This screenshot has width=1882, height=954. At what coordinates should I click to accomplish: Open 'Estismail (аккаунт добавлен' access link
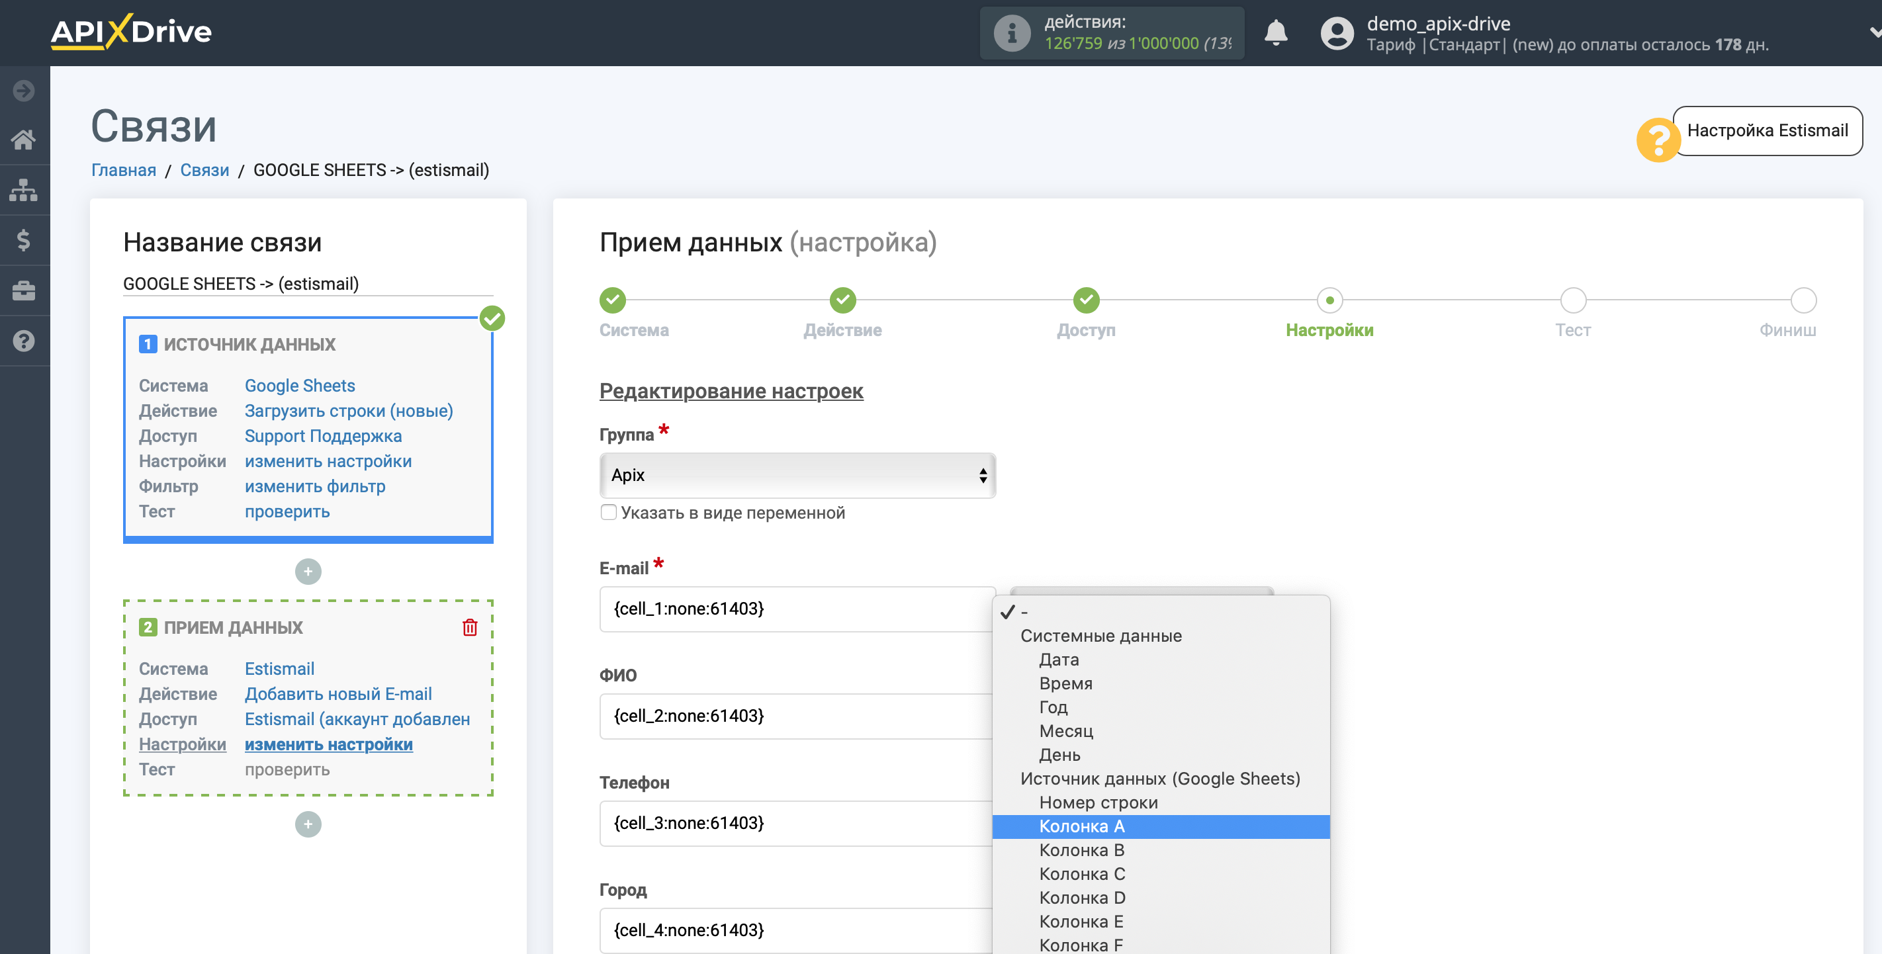click(357, 720)
